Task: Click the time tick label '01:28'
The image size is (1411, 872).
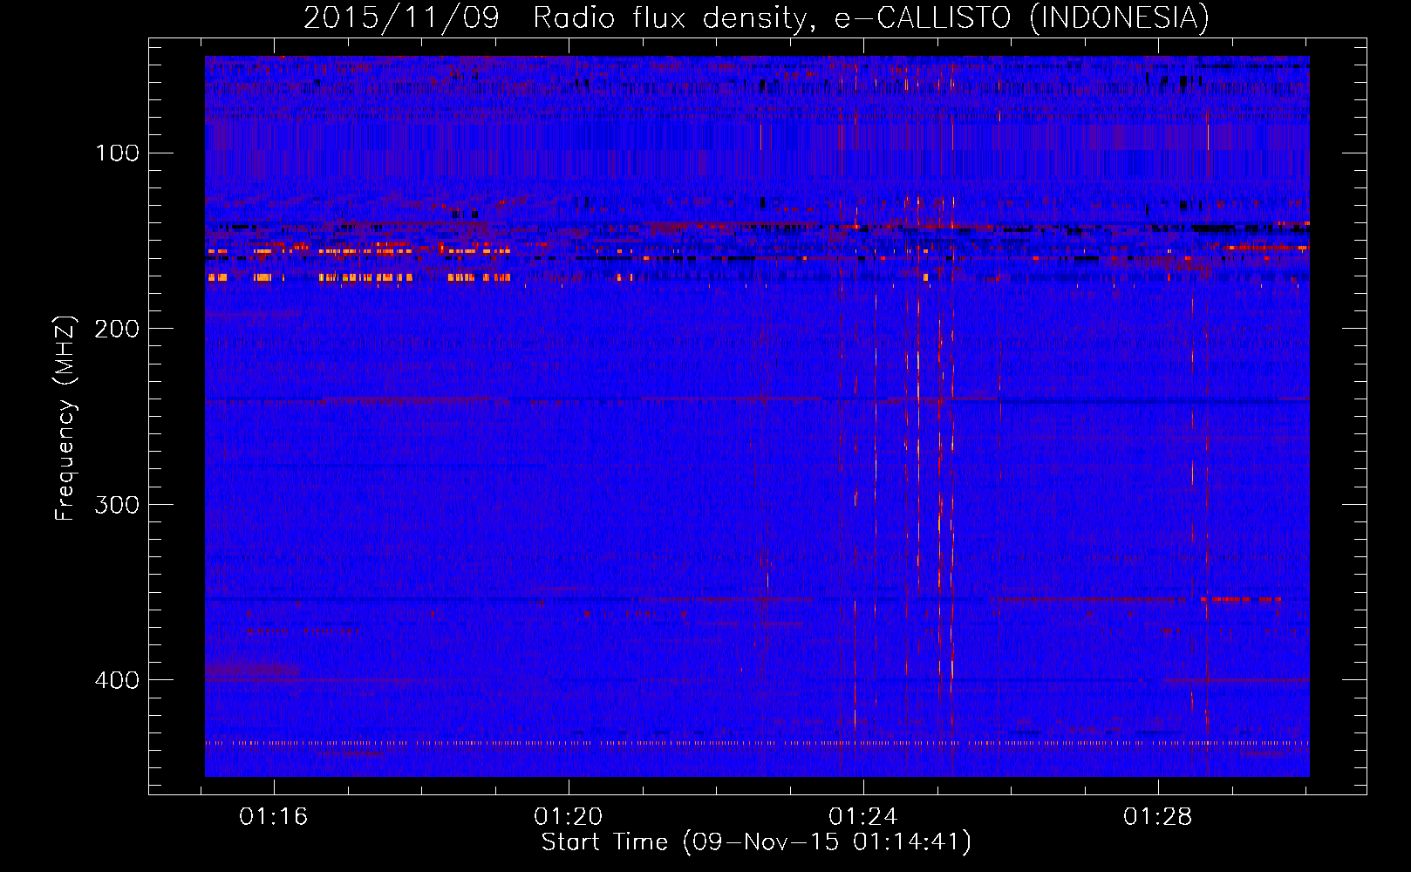Action: pos(1158,817)
